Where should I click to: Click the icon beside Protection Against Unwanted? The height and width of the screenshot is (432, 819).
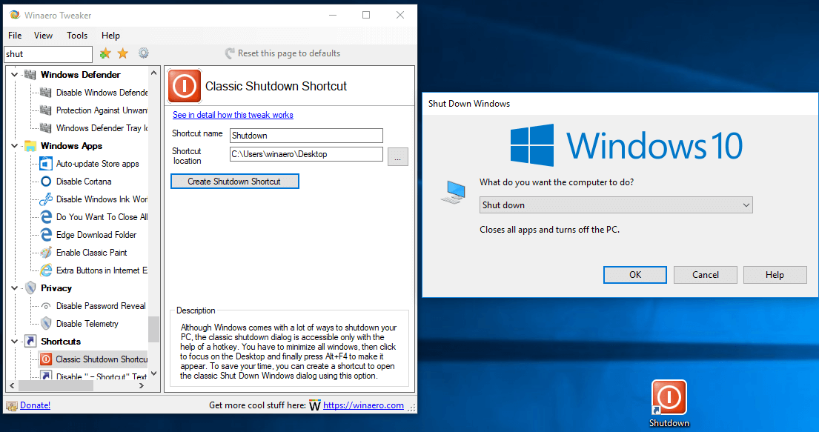pos(46,110)
